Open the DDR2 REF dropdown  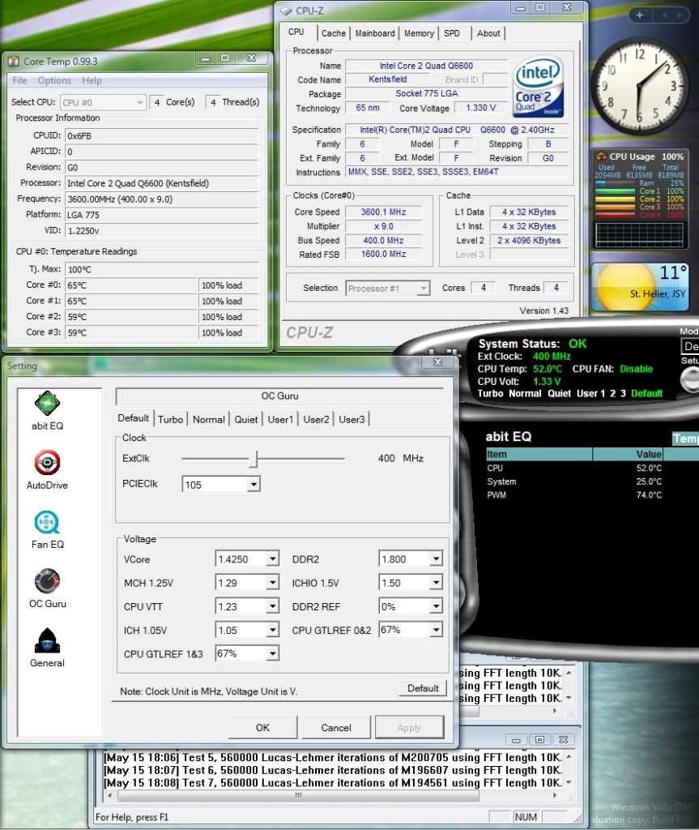coord(436,606)
